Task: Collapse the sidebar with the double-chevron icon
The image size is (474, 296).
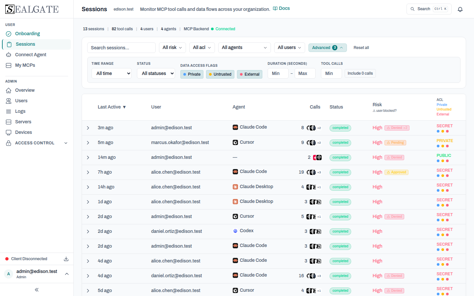Action: click(x=37, y=290)
